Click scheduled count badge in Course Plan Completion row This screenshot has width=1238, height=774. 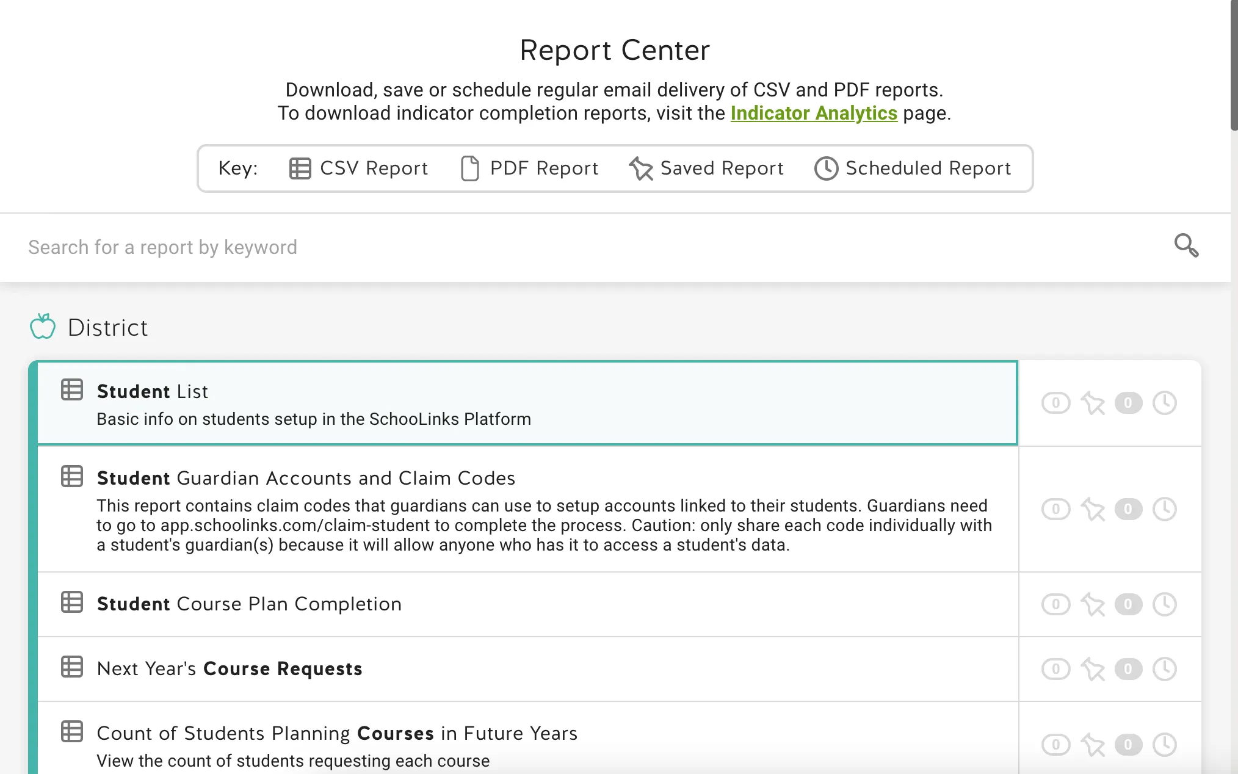click(1128, 604)
